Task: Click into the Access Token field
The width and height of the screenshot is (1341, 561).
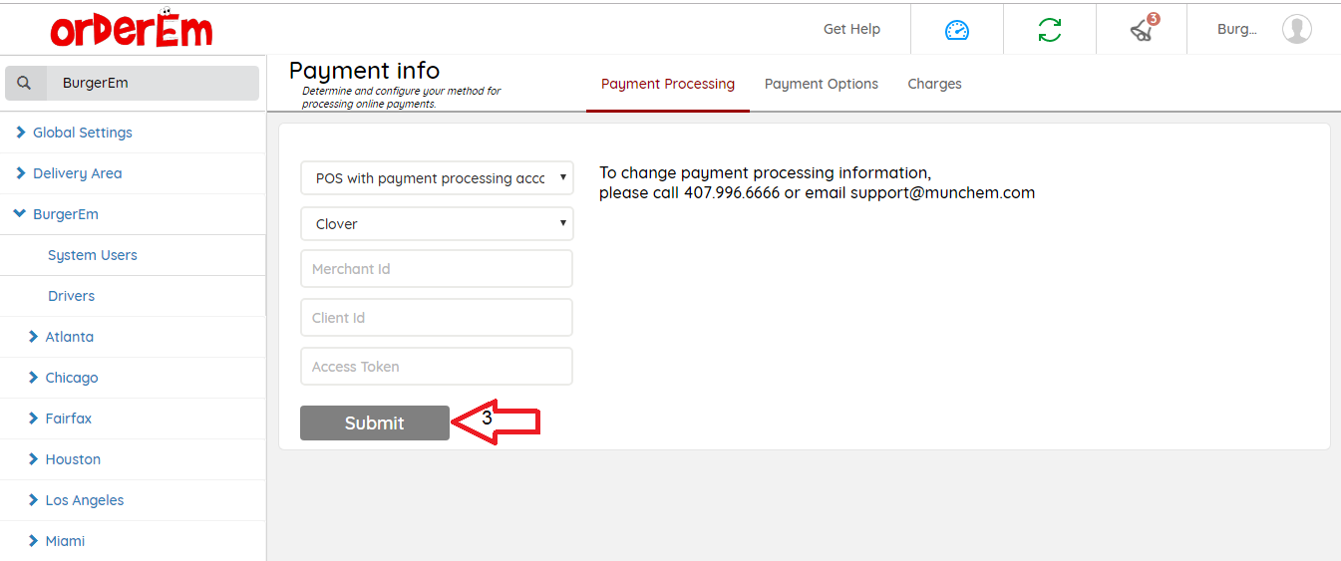Action: [x=437, y=367]
